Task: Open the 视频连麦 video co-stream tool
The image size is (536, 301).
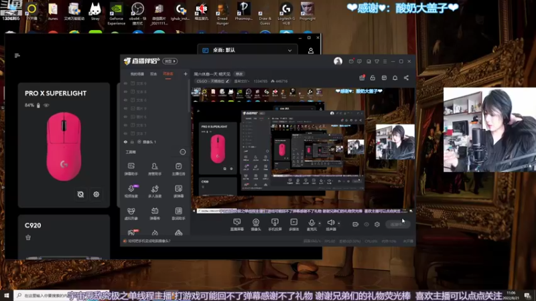Action: point(131,191)
